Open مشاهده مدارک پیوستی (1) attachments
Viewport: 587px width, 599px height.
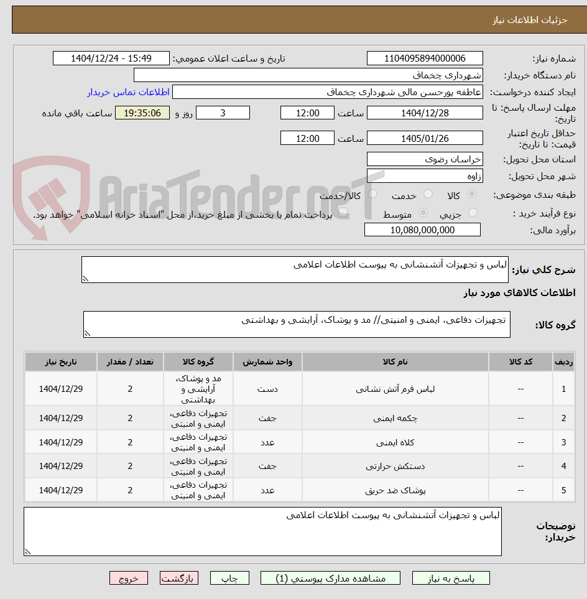click(330, 578)
